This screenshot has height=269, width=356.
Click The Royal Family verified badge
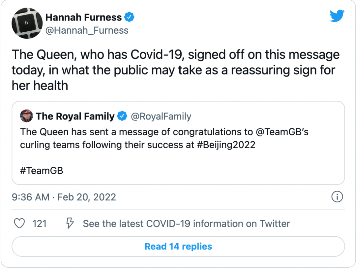tap(122, 116)
